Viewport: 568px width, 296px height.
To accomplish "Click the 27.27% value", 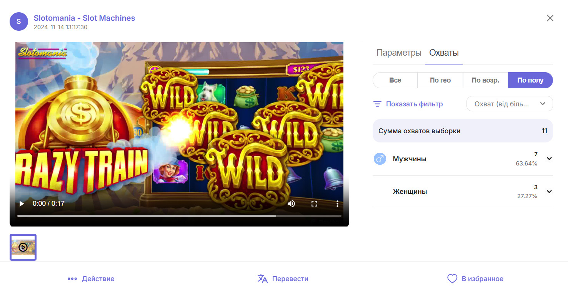I will tap(527, 196).
